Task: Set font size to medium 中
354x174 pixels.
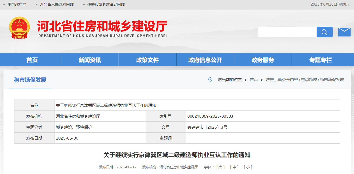Action: (234, 167)
